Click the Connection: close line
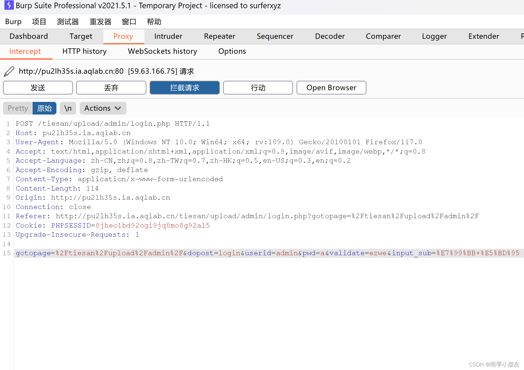524x370 pixels. (x=53, y=207)
